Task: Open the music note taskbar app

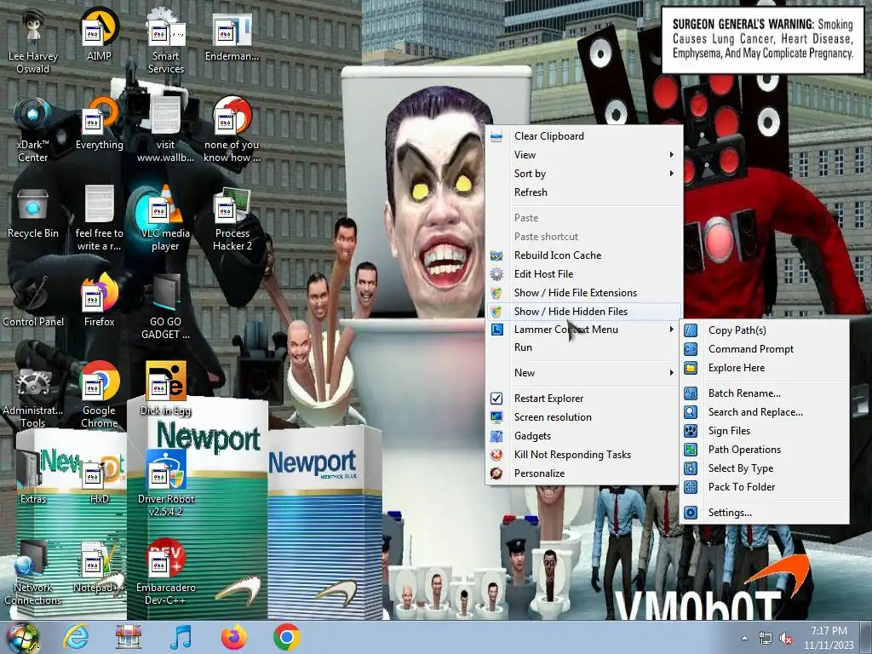Action: pos(181,637)
